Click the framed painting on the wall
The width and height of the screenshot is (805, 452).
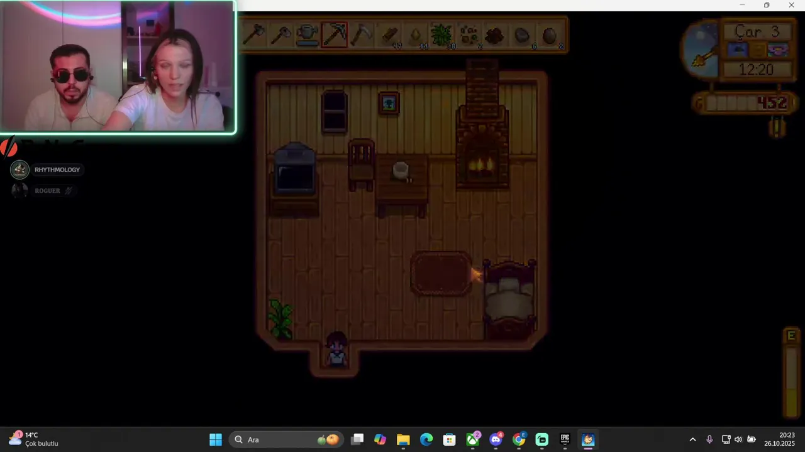point(389,102)
